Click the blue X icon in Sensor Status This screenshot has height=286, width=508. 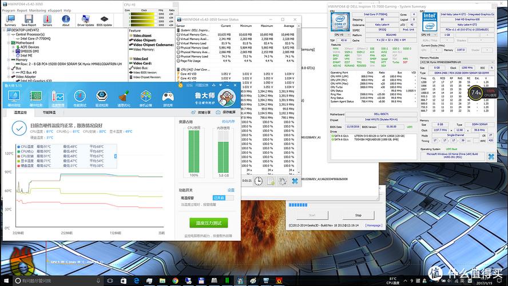tap(295, 181)
